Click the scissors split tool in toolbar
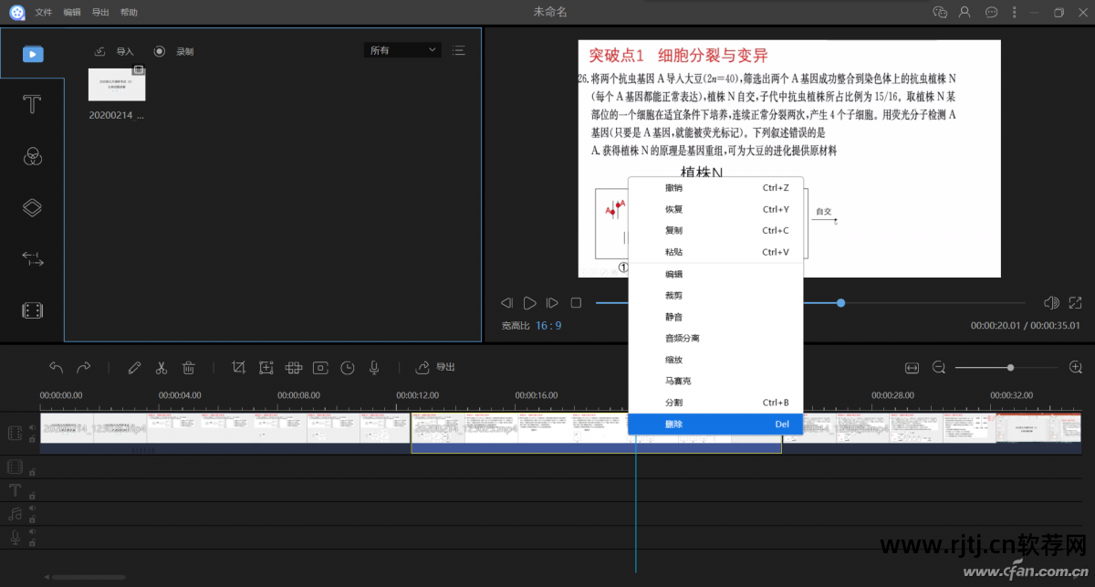 [x=162, y=368]
